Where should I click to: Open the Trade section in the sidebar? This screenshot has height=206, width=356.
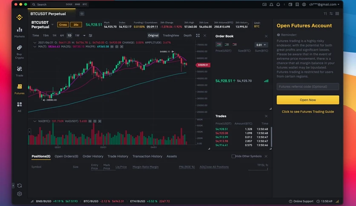20,71
